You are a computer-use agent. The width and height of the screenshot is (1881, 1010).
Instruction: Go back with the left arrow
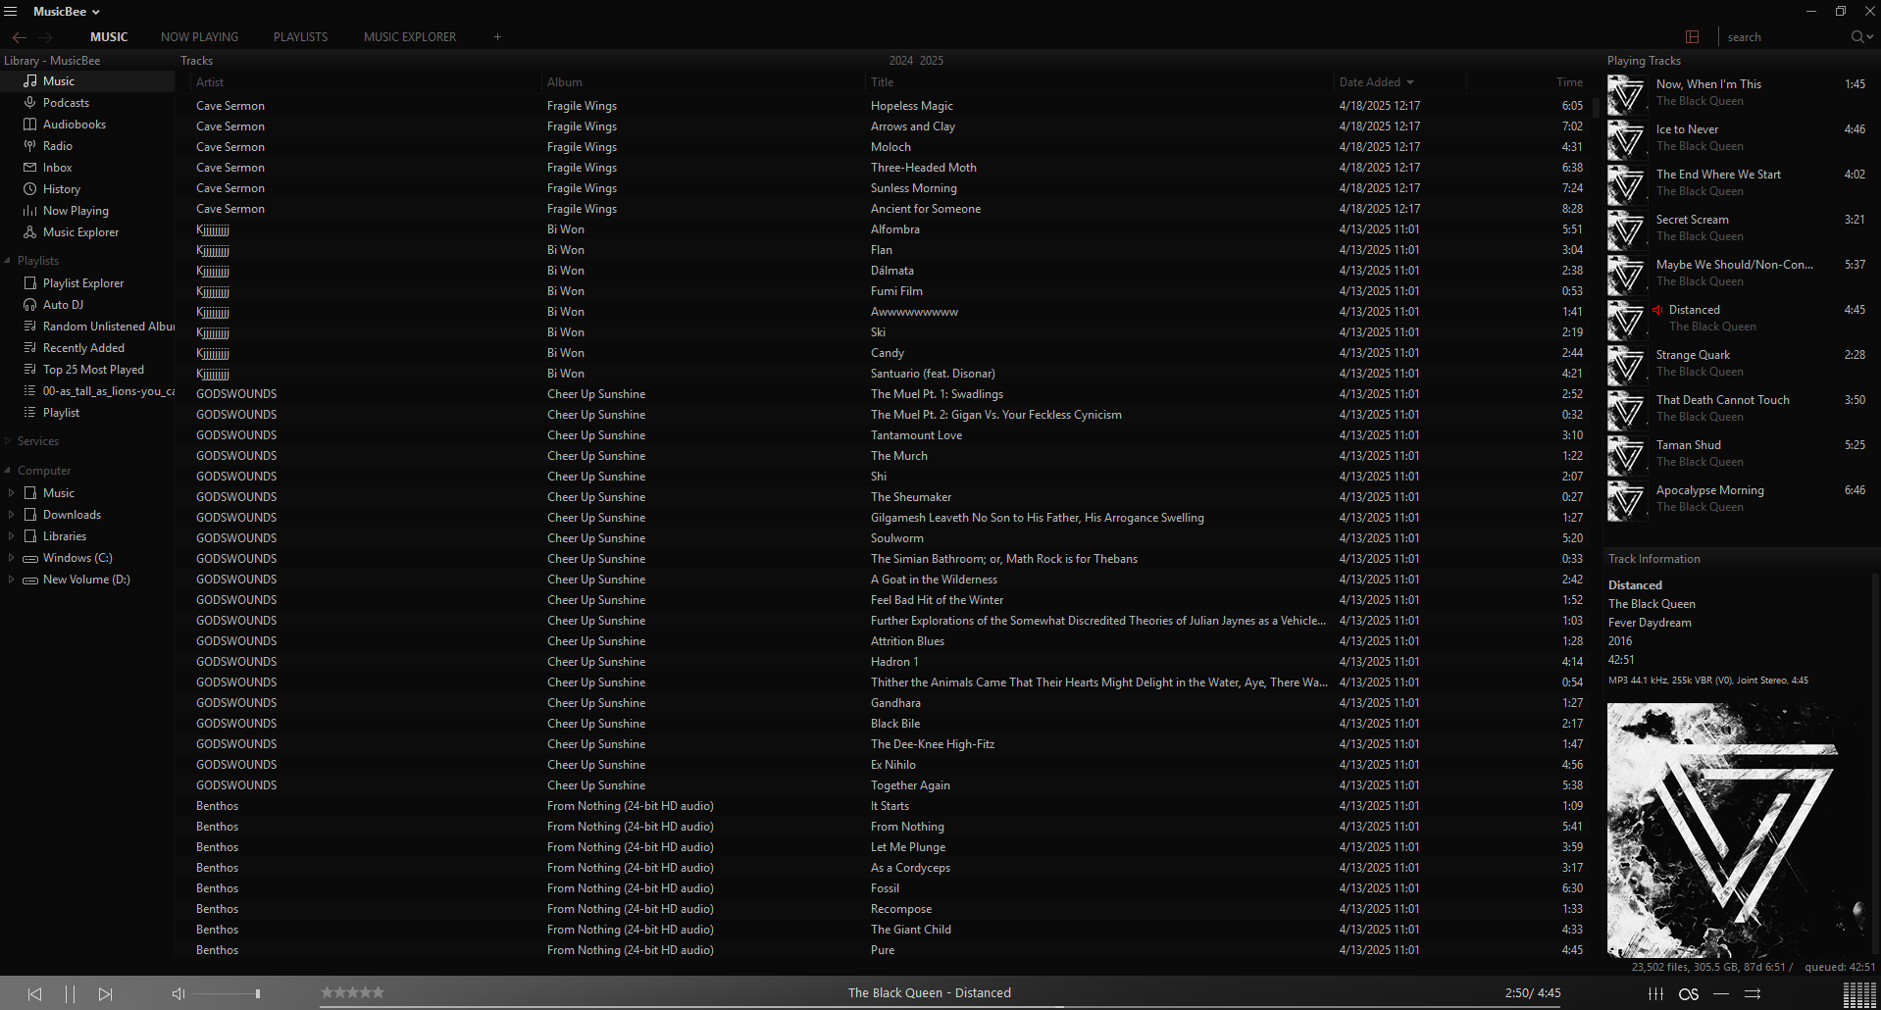pos(20,37)
